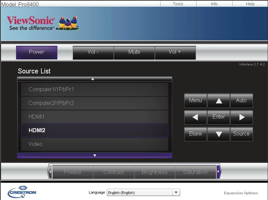Click the left arrow navigation key
This screenshot has height=200, width=268.
point(196,117)
